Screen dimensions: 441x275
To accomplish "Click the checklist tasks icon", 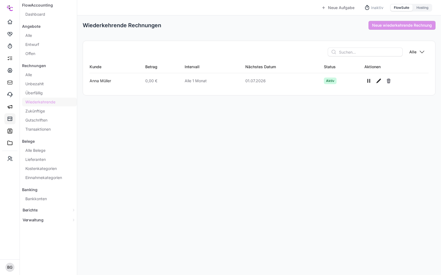I will click(x=10, y=58).
